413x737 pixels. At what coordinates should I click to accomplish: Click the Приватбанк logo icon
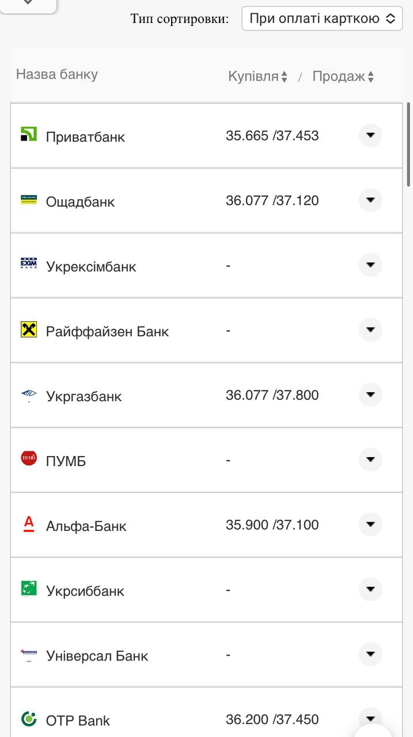click(x=29, y=135)
